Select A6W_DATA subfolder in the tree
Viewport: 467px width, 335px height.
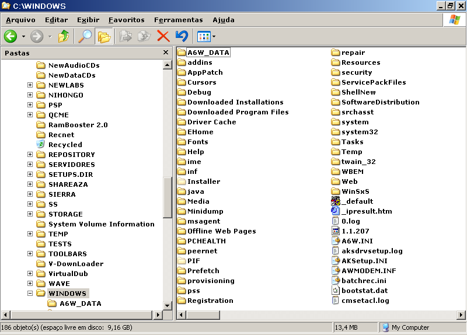coord(75,303)
